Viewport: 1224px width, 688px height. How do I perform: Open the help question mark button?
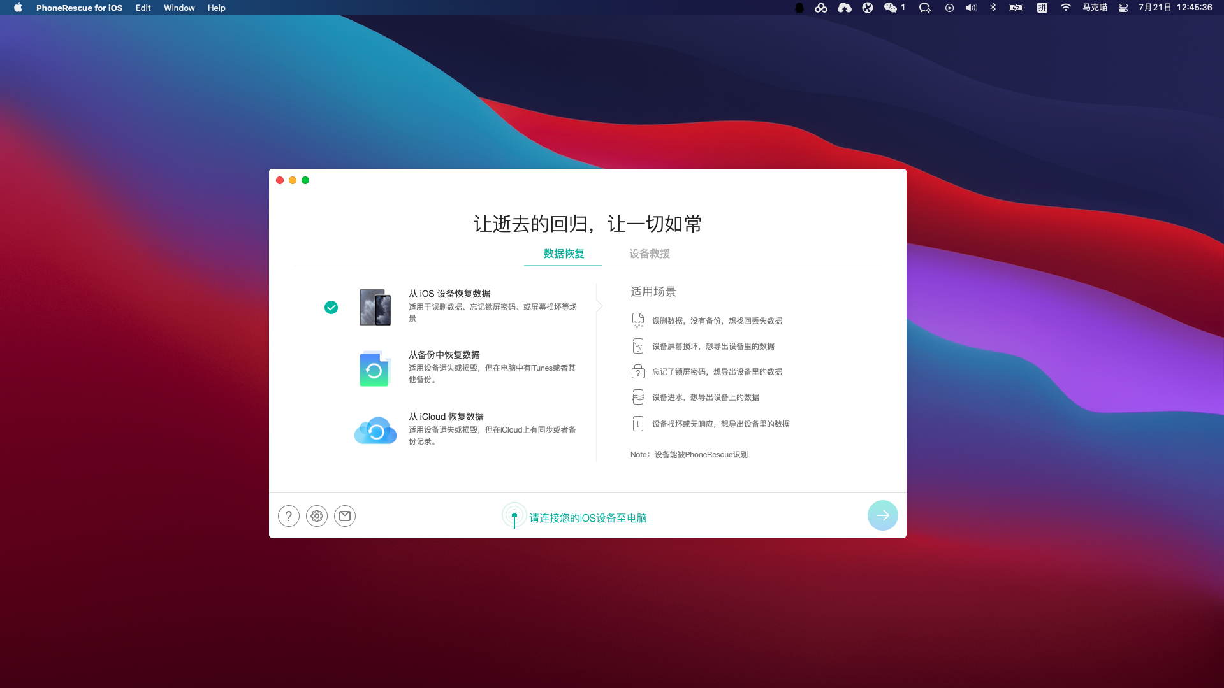click(x=289, y=516)
